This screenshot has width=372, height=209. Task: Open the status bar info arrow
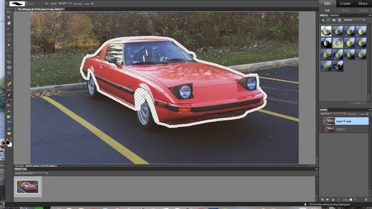point(59,166)
